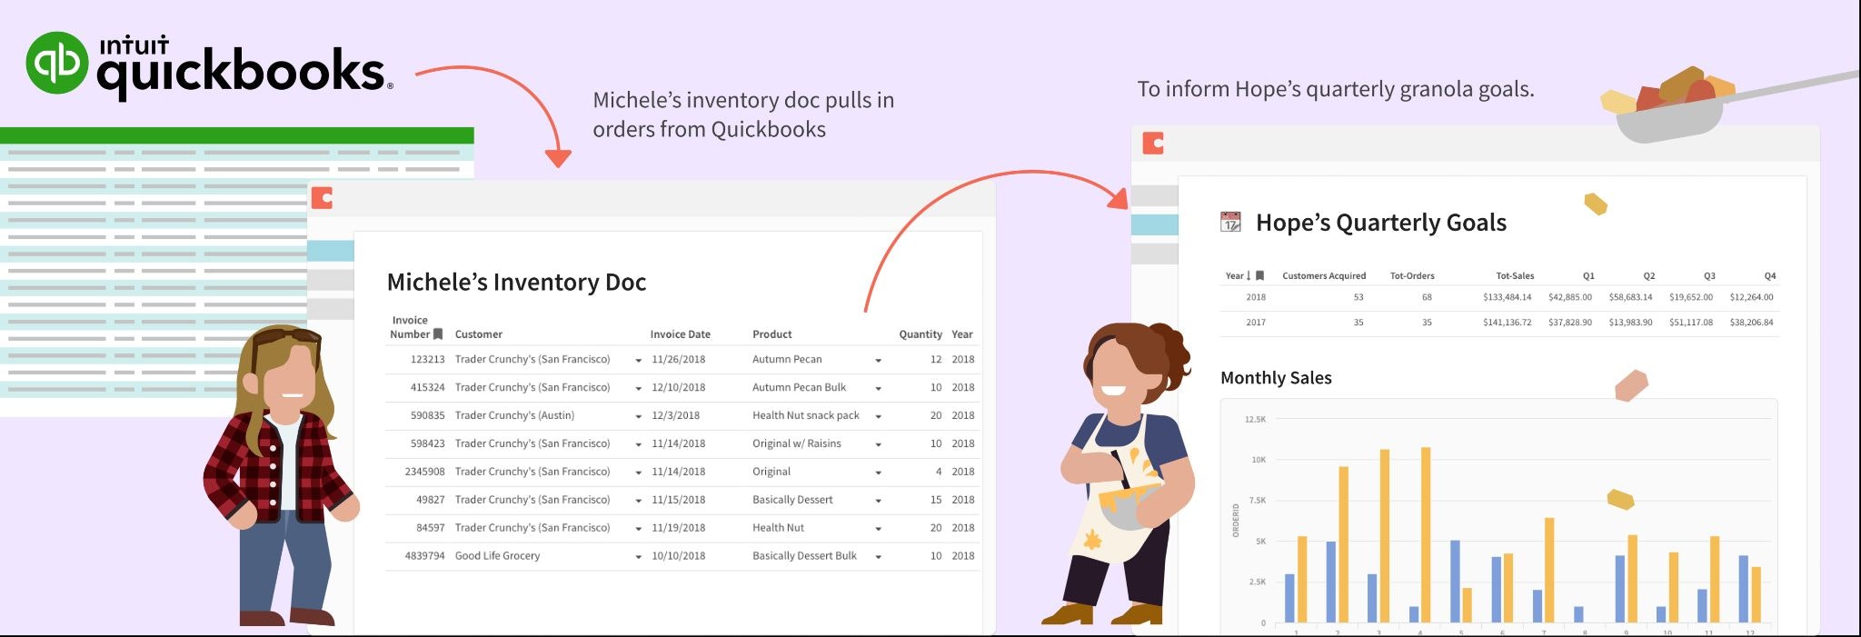Image resolution: width=1861 pixels, height=637 pixels.
Task: Click sort arrow next to Year in Hope's table
Action: (x=1249, y=275)
